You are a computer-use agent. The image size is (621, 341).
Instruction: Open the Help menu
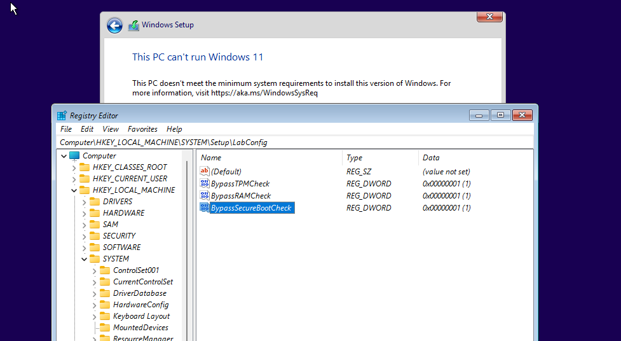[174, 129]
